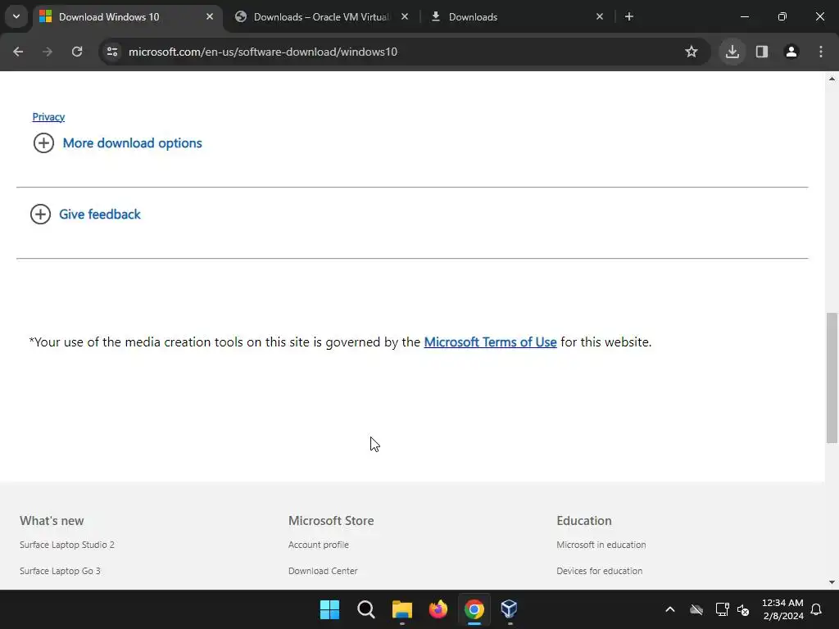839x629 pixels.
Task: Open the Chrome downloads bubble icon
Action: 732,52
